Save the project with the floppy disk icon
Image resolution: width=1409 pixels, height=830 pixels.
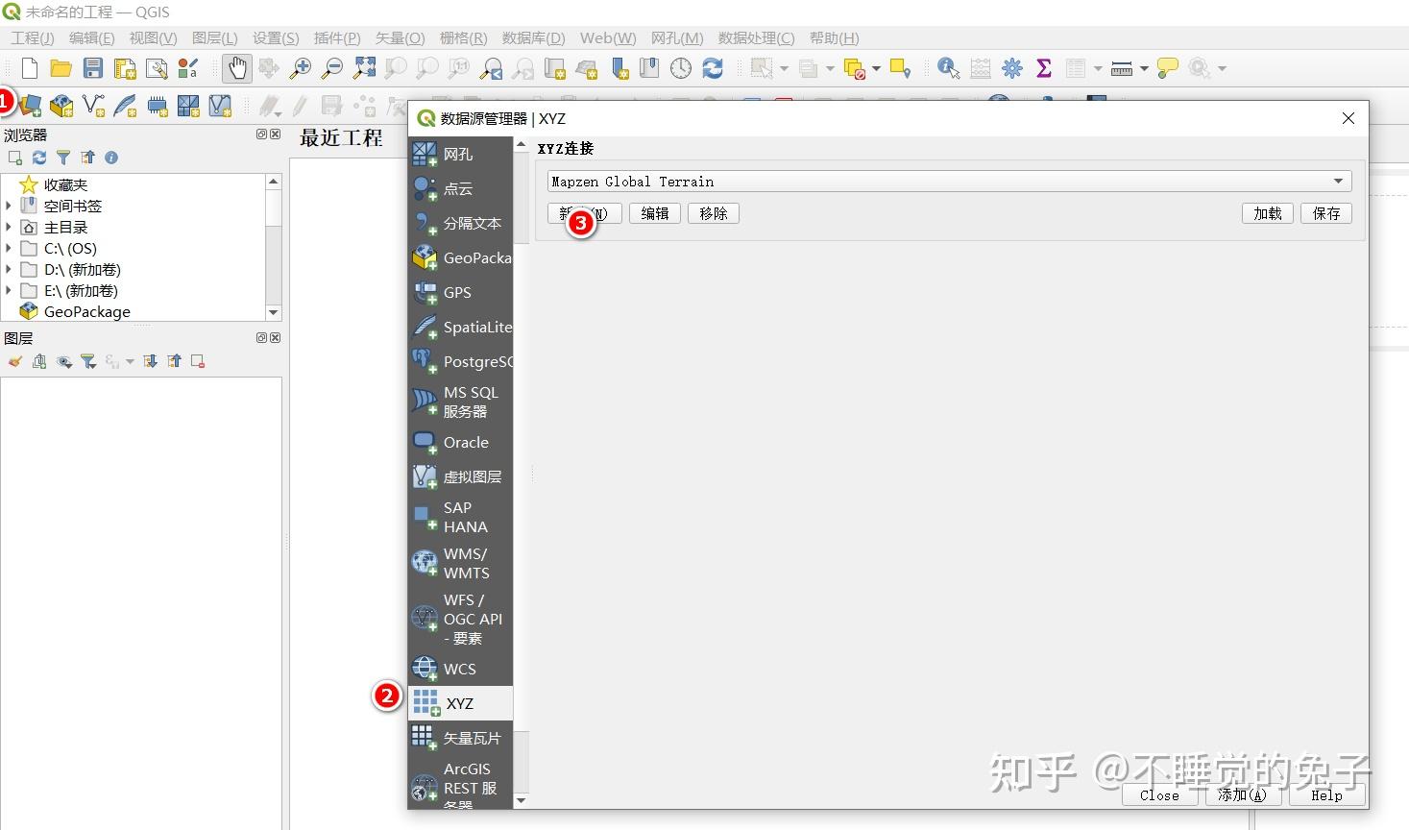point(93,68)
